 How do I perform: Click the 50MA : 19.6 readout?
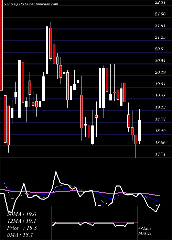pos(21,214)
